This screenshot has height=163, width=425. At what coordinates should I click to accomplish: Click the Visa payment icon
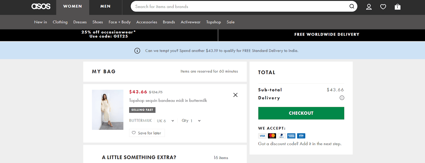pyautogui.click(x=262, y=136)
